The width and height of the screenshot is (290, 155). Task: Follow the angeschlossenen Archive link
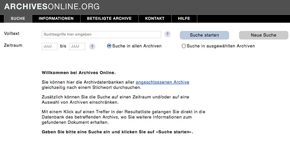[162, 82]
